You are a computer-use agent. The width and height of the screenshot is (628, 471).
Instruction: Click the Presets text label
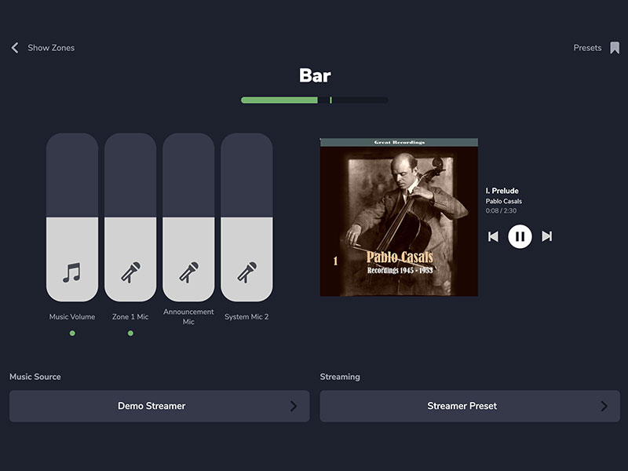coord(587,48)
